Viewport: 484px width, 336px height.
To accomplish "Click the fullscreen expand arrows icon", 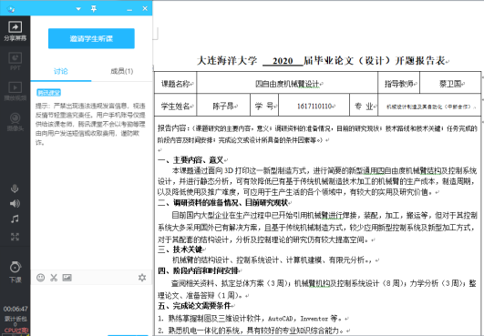I will (x=15, y=237).
